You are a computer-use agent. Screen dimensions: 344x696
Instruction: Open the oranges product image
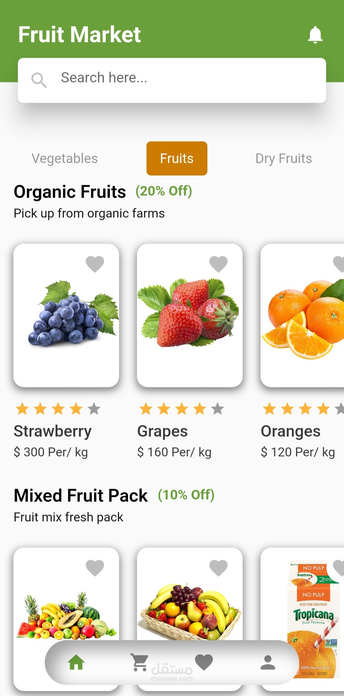(x=303, y=319)
